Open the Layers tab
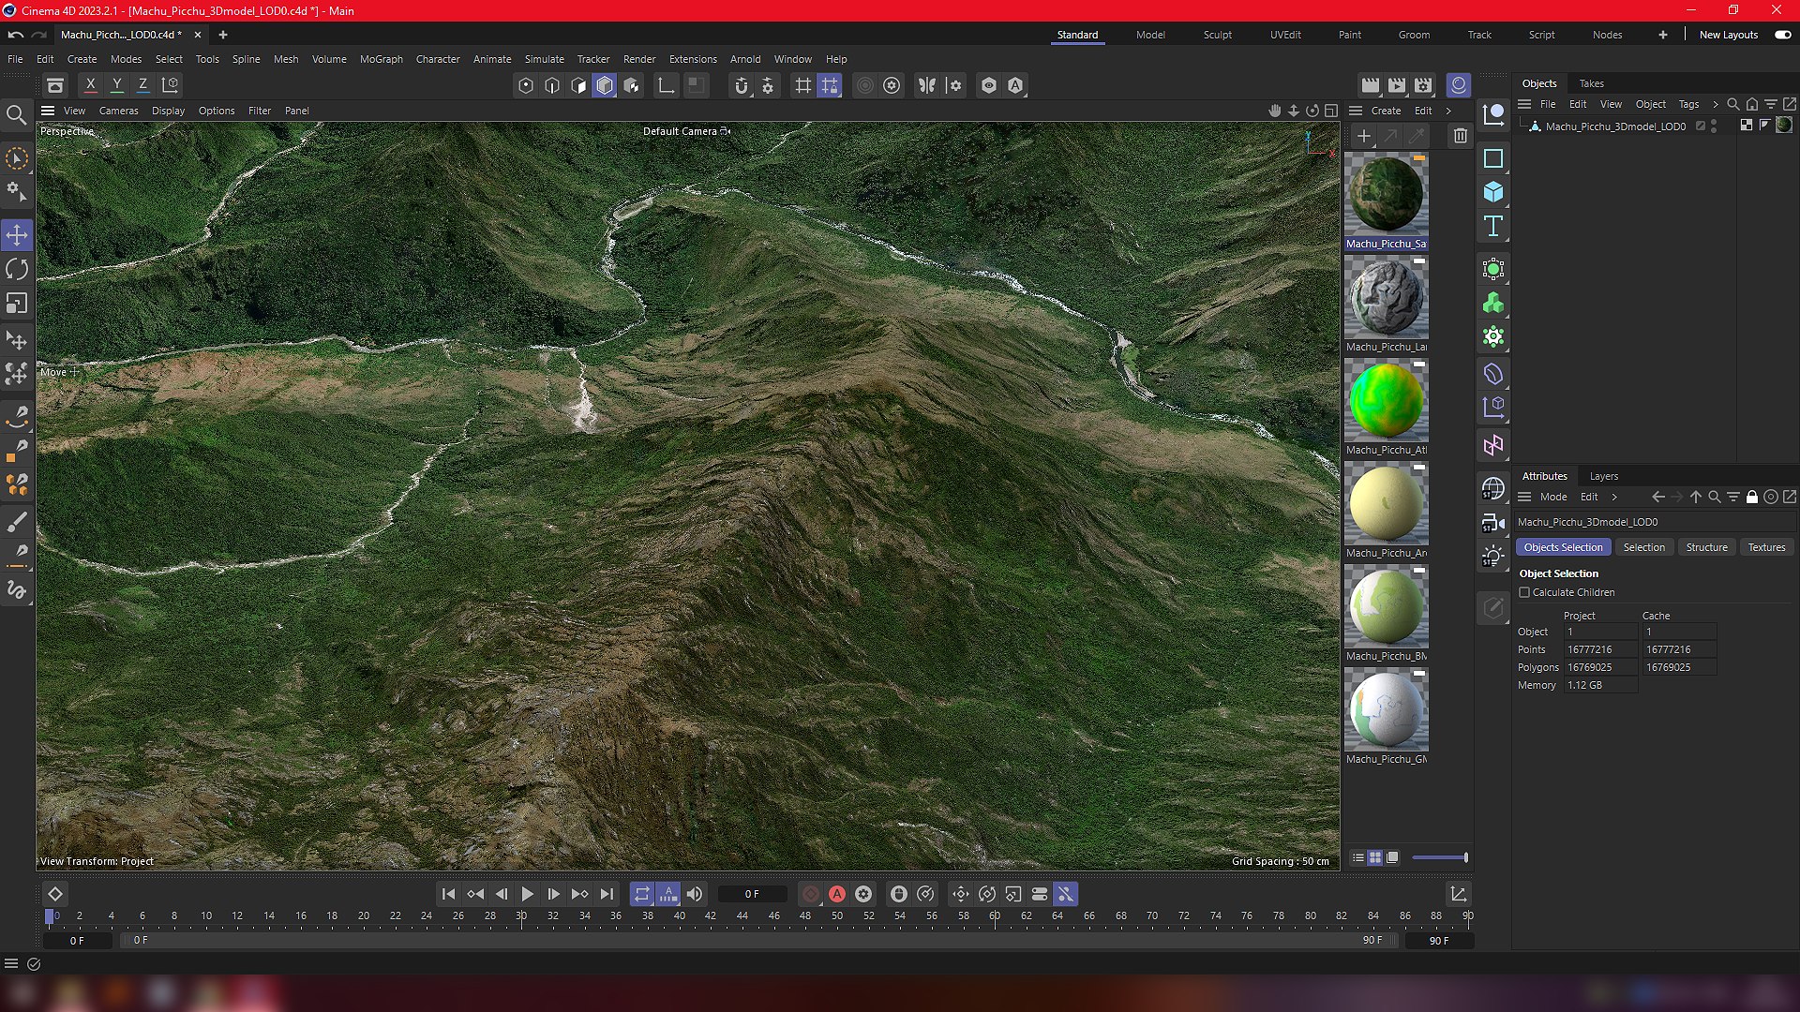The width and height of the screenshot is (1800, 1012). pos(1603,476)
